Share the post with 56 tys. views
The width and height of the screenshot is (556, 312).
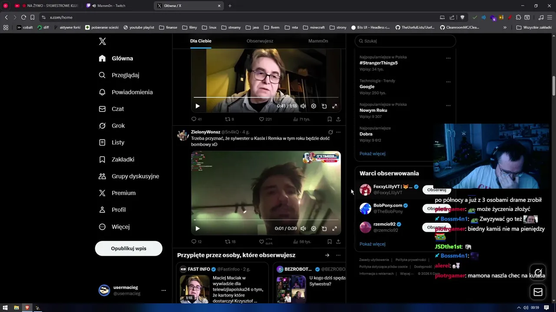tap(338, 242)
